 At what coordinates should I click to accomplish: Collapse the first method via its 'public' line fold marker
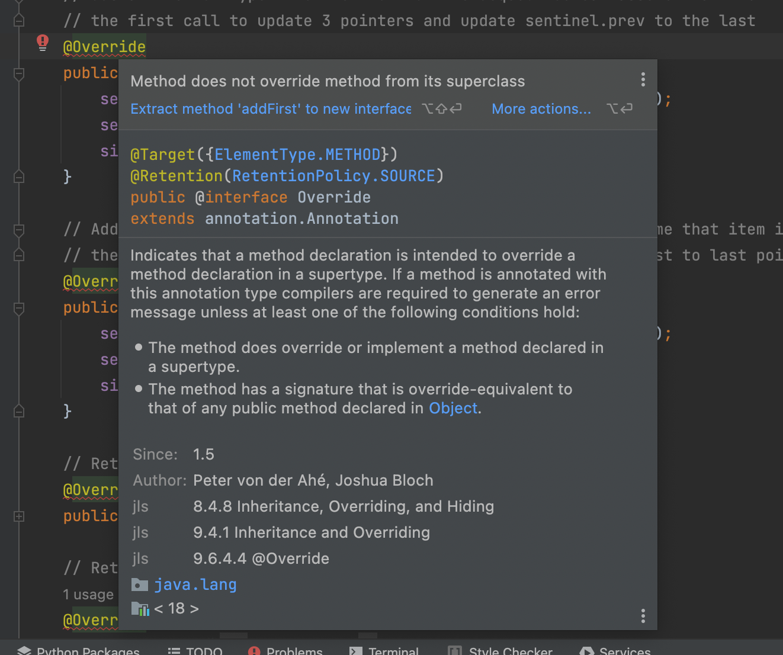pyautogui.click(x=19, y=73)
